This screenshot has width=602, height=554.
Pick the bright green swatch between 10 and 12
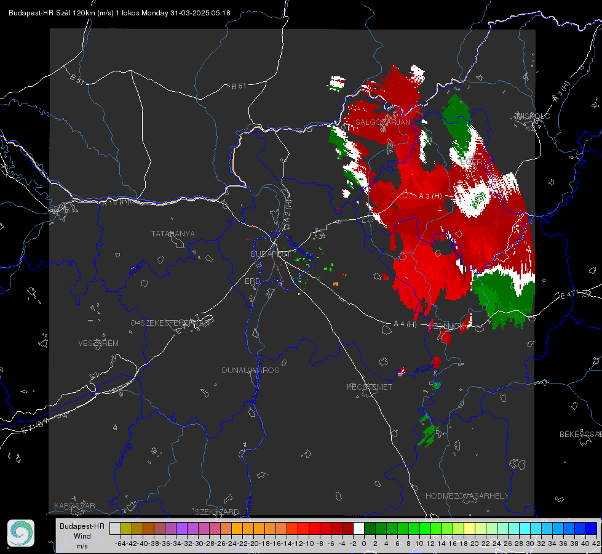425,529
